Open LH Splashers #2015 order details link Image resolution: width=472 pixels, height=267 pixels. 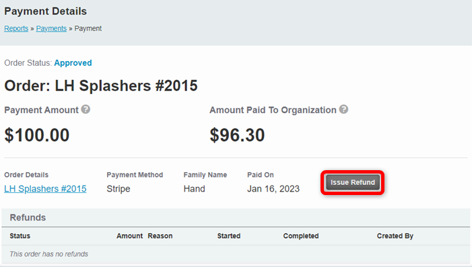(x=46, y=189)
